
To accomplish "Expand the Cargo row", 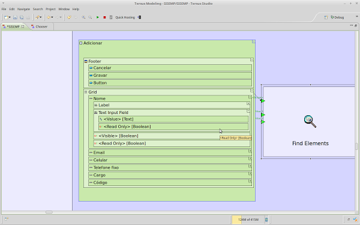I will click(250, 173).
